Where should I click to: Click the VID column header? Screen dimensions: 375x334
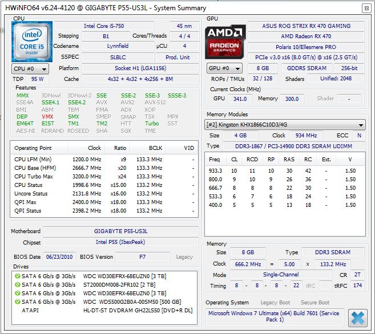coord(182,148)
